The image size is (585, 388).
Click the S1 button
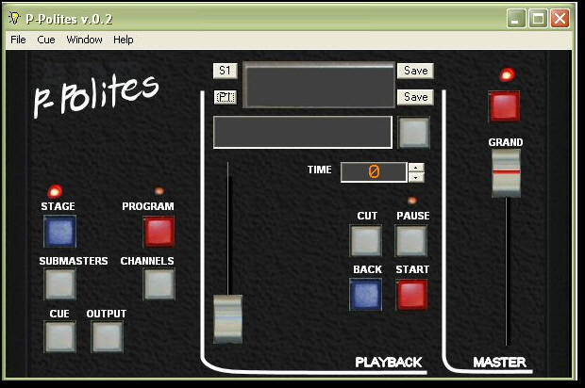(225, 71)
